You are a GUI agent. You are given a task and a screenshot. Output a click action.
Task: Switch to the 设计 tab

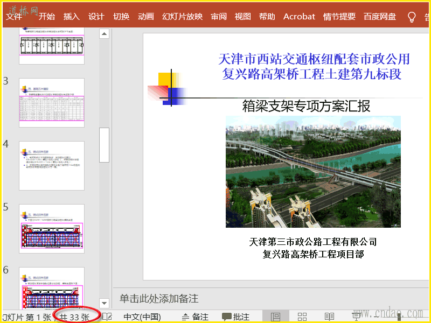pos(96,16)
